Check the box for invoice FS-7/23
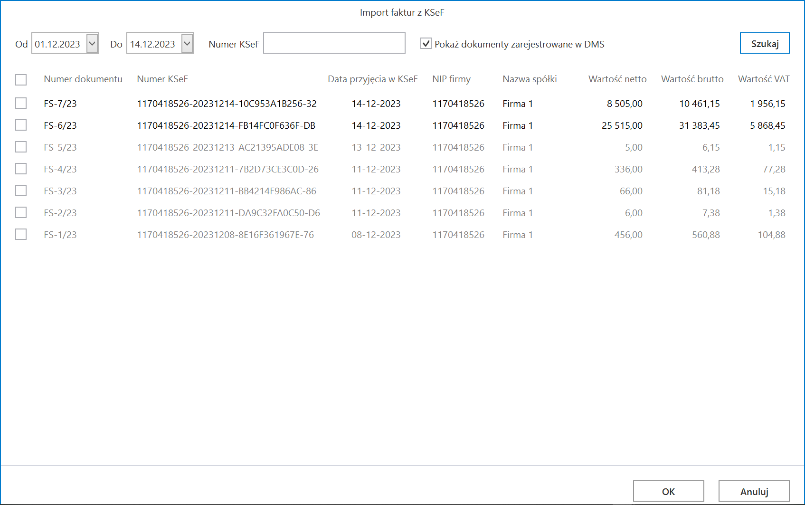 (21, 103)
